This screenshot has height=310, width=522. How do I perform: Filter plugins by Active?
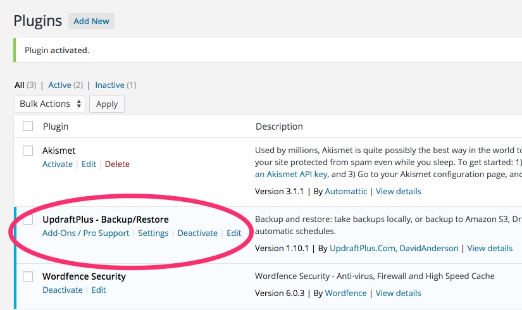pos(59,85)
